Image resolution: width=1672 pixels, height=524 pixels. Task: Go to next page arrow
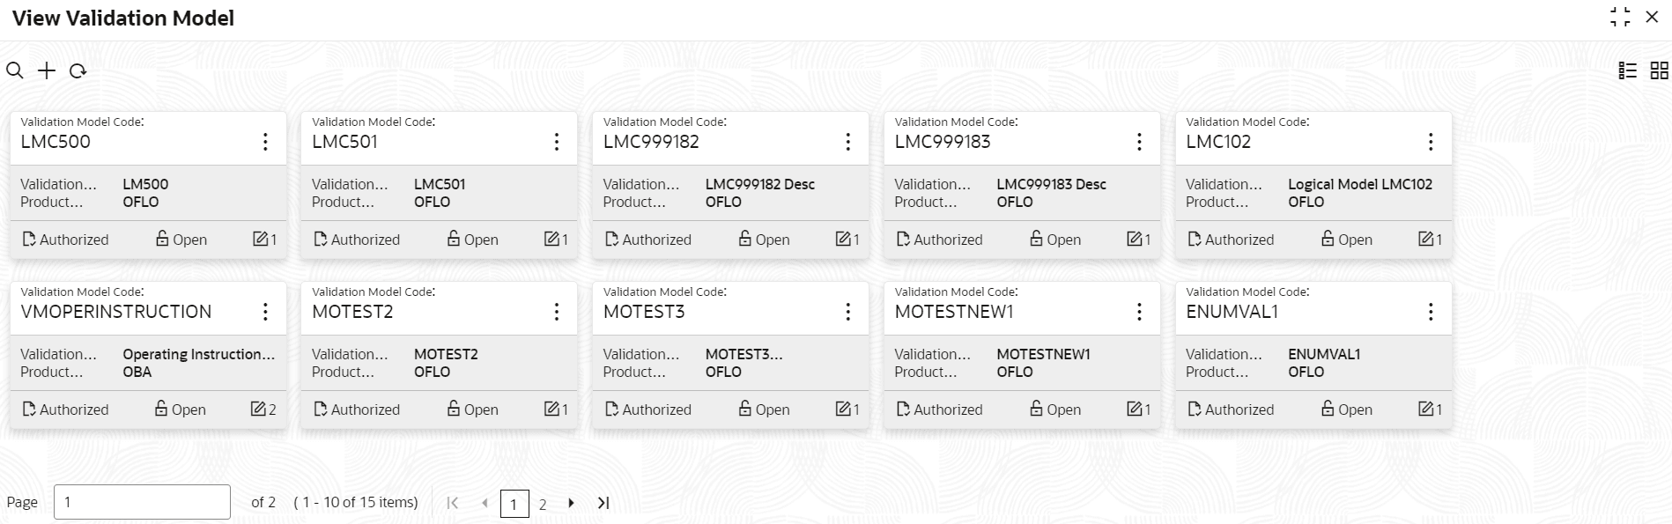[x=571, y=503]
